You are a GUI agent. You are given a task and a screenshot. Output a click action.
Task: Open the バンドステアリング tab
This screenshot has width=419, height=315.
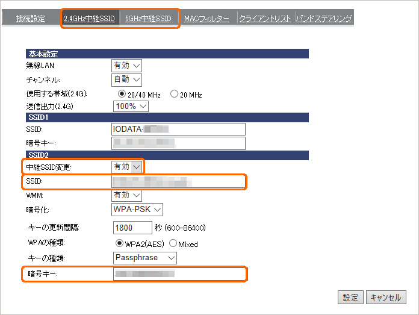tap(324, 19)
